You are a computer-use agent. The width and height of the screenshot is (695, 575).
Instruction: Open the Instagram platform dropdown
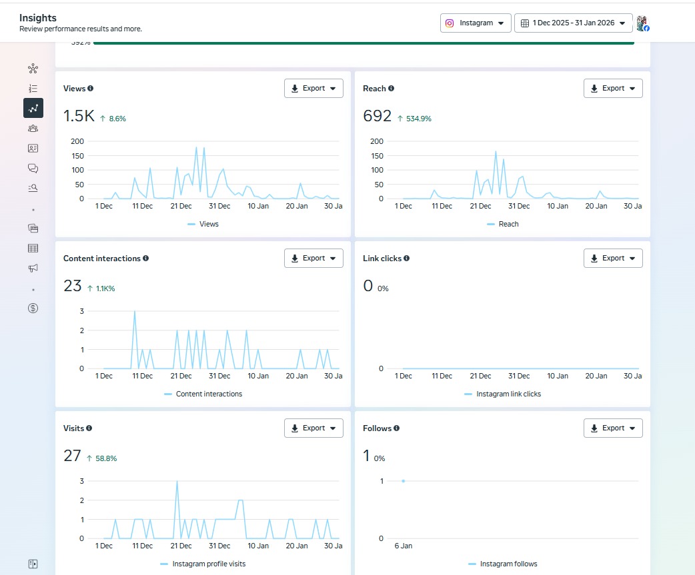pyautogui.click(x=476, y=23)
